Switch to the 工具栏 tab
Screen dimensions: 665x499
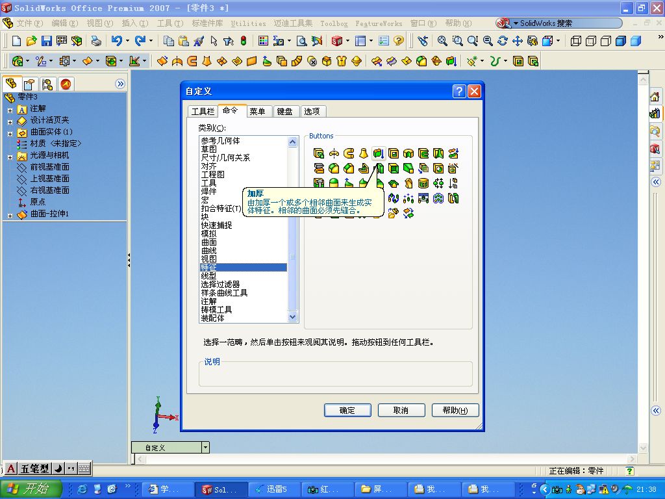[203, 111]
